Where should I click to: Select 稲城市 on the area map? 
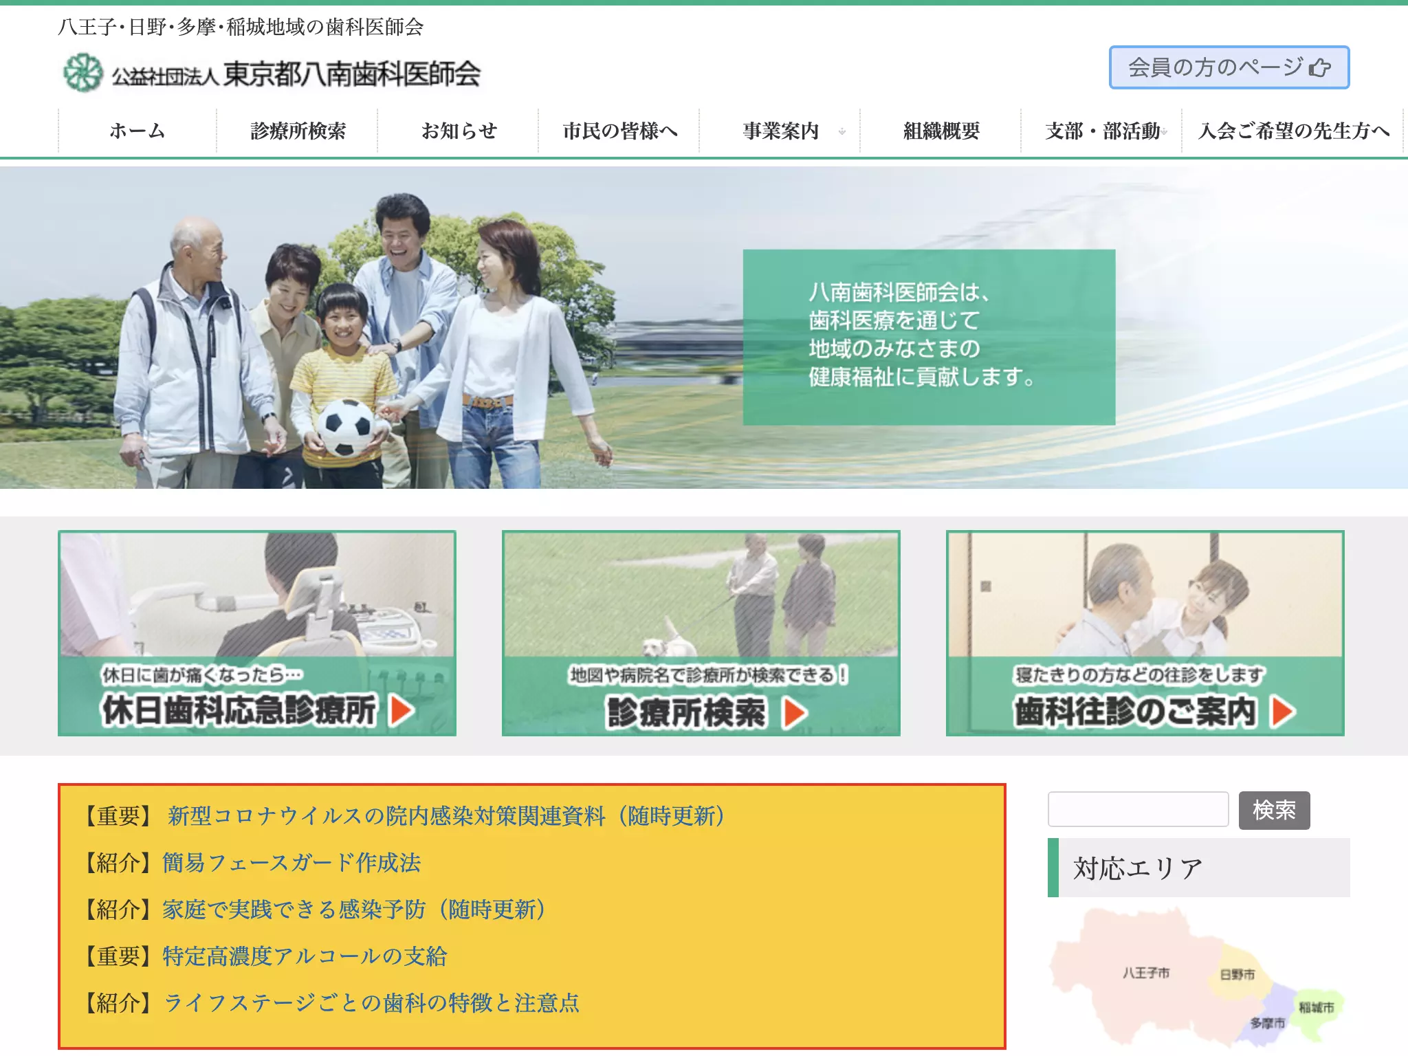1316,1007
